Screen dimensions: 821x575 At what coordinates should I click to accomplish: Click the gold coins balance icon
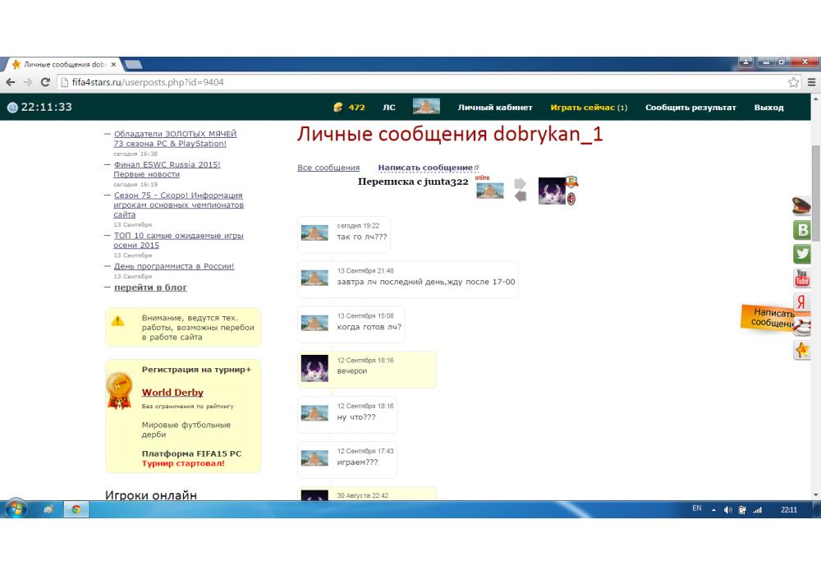coord(337,108)
